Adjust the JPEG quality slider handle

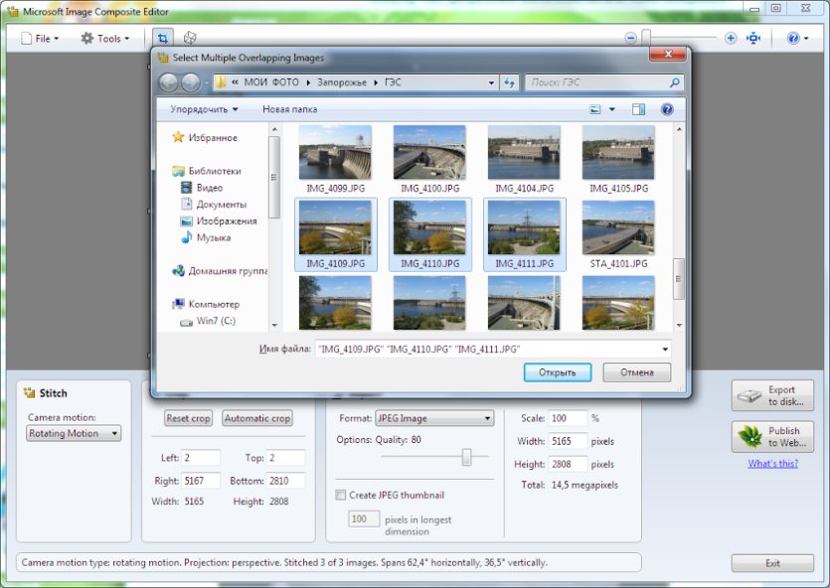pos(466,457)
